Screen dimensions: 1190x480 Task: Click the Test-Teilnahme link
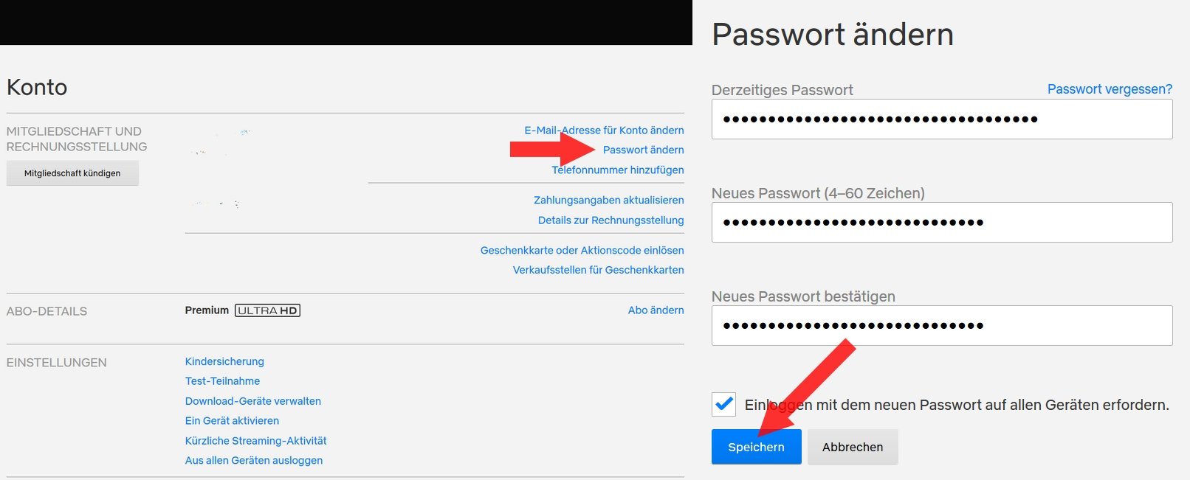[x=222, y=381]
